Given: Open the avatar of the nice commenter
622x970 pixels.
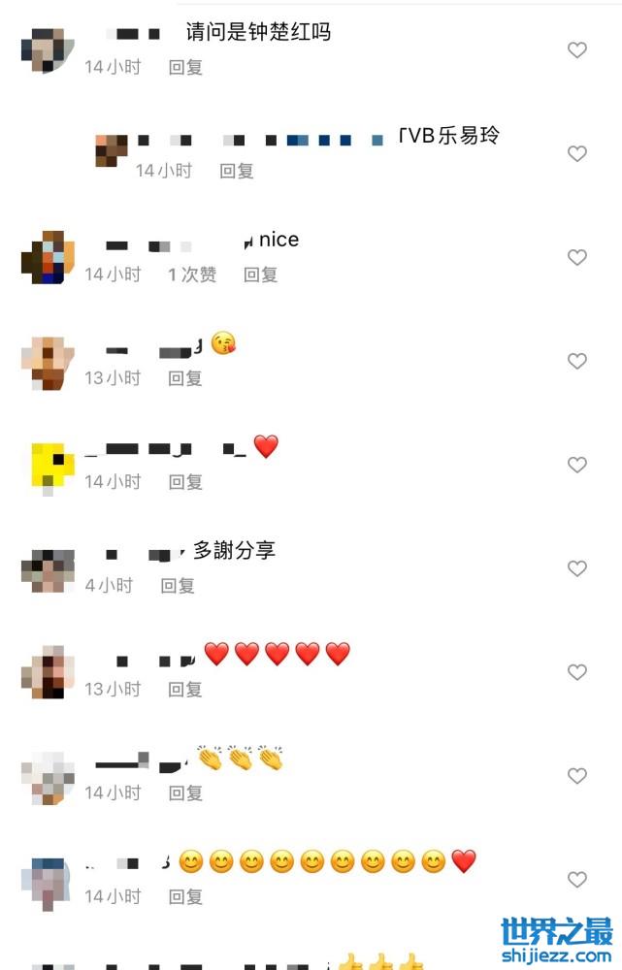Looking at the screenshot, I should coord(48,257).
